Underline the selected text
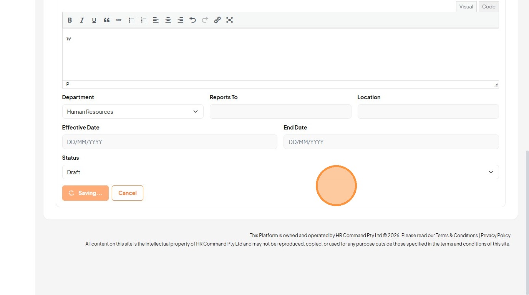The image size is (529, 295). click(x=94, y=20)
